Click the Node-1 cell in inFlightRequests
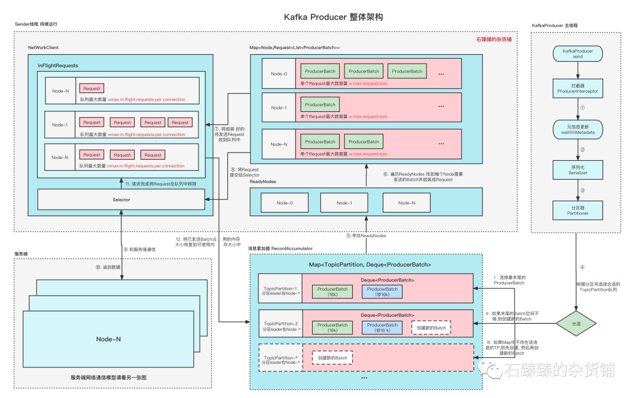Screen dimensions: 636x398 [59, 125]
